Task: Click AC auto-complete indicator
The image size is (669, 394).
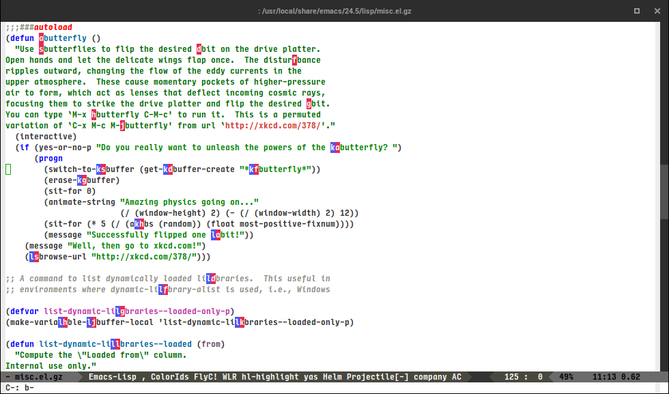Action: click(457, 377)
